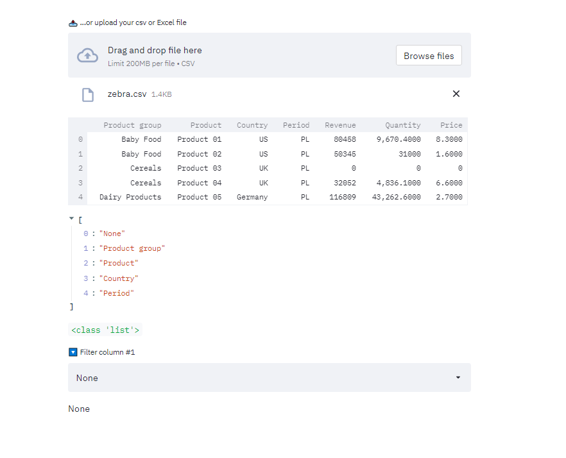Select the Price column header

451,125
